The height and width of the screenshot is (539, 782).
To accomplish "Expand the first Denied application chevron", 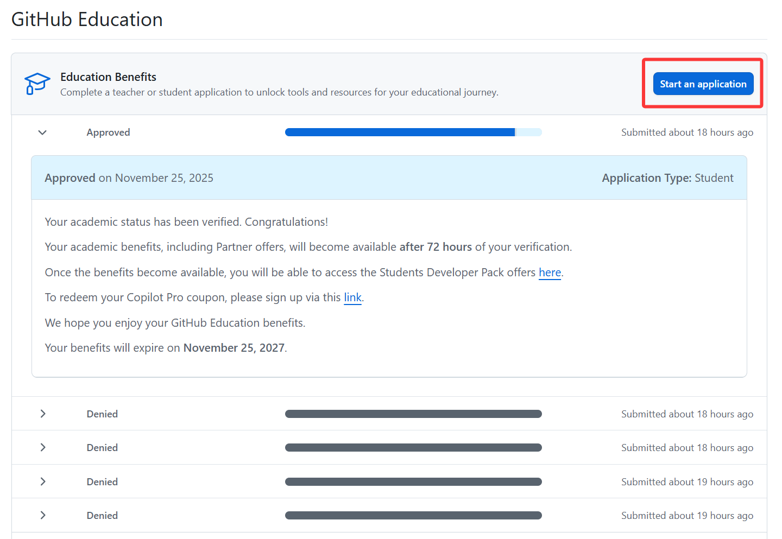I will point(42,414).
